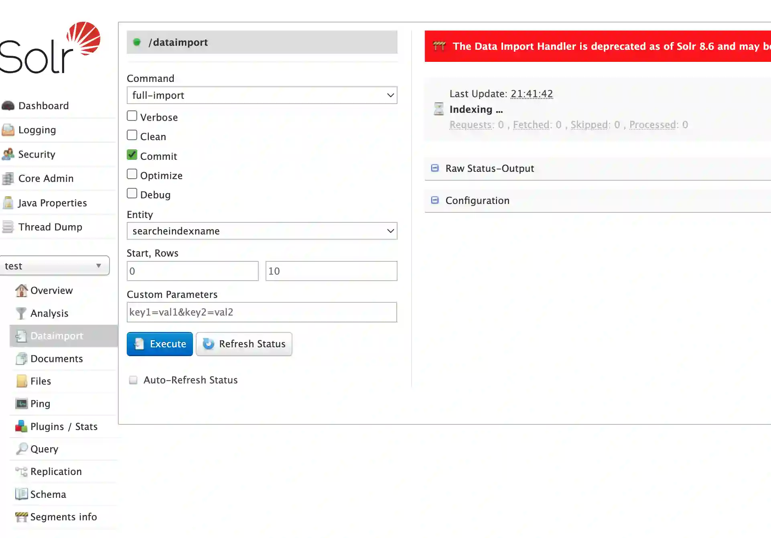Screen dimensions: 771x538
Task: Click the hourglass Indexing status icon
Action: pyautogui.click(x=439, y=109)
